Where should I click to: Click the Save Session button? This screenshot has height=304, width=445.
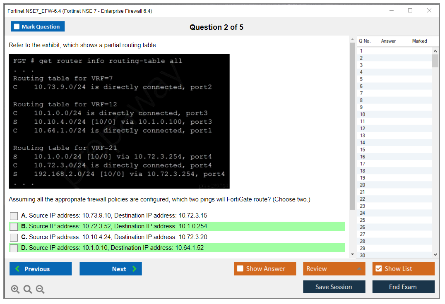click(x=334, y=287)
